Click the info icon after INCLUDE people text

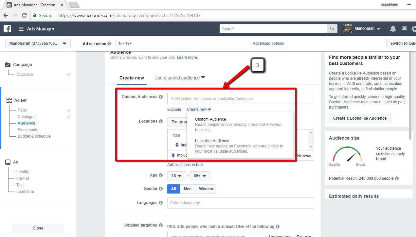pos(278,227)
